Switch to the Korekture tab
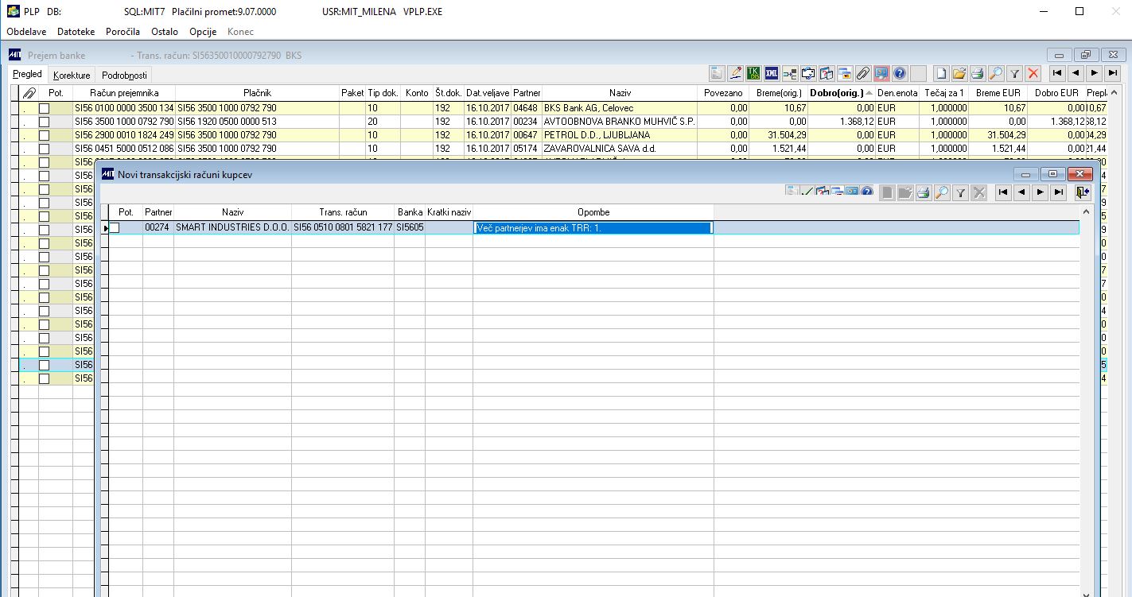Image resolution: width=1132 pixels, height=597 pixels. (x=72, y=76)
